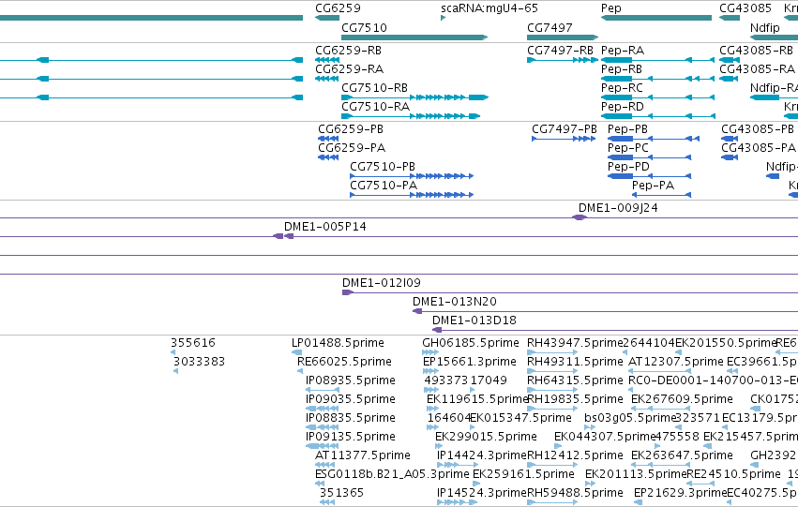Select BAC clone DME1-012I09
Screen dimensions: 798x507
point(382,283)
